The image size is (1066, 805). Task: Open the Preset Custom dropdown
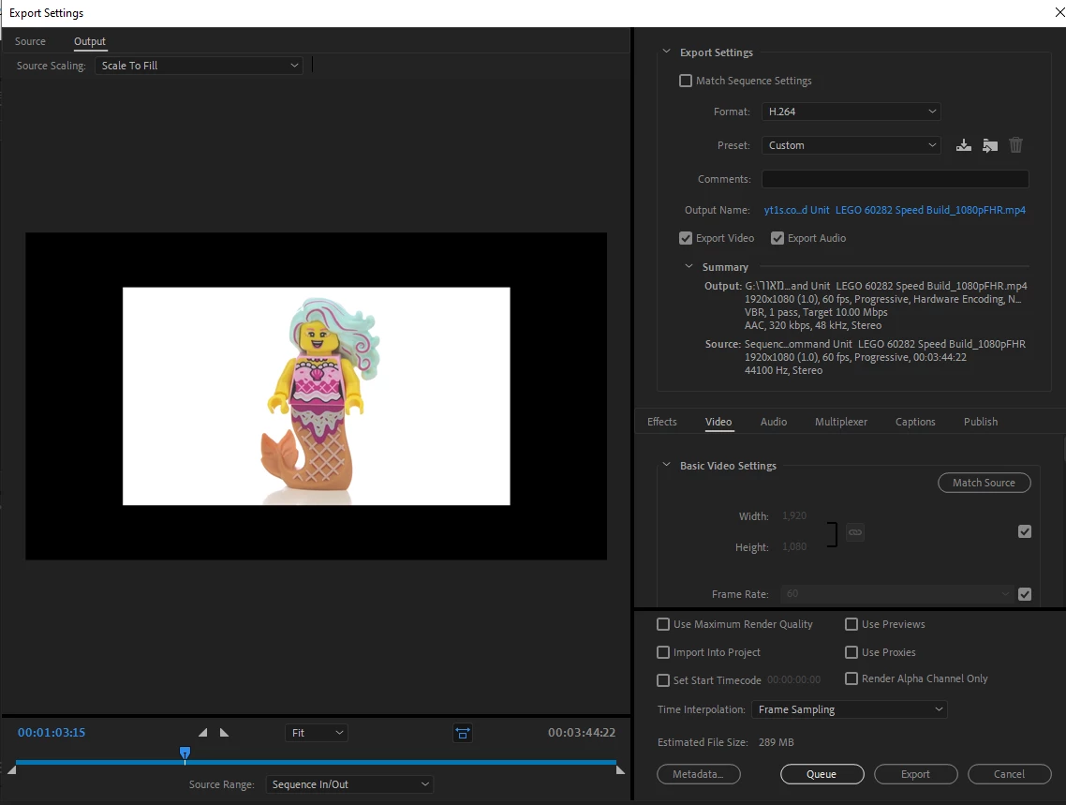click(851, 145)
